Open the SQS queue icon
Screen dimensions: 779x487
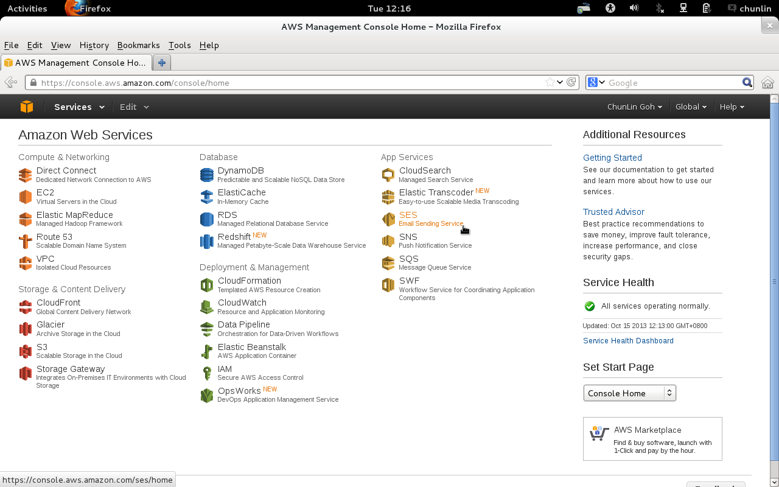pyautogui.click(x=388, y=263)
